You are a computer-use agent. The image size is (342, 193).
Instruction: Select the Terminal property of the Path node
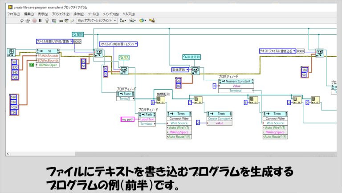(147, 124)
